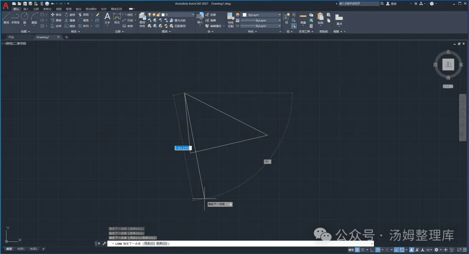Toggle object snap tracking in status bar
The height and width of the screenshot is (254, 469).
click(396, 250)
